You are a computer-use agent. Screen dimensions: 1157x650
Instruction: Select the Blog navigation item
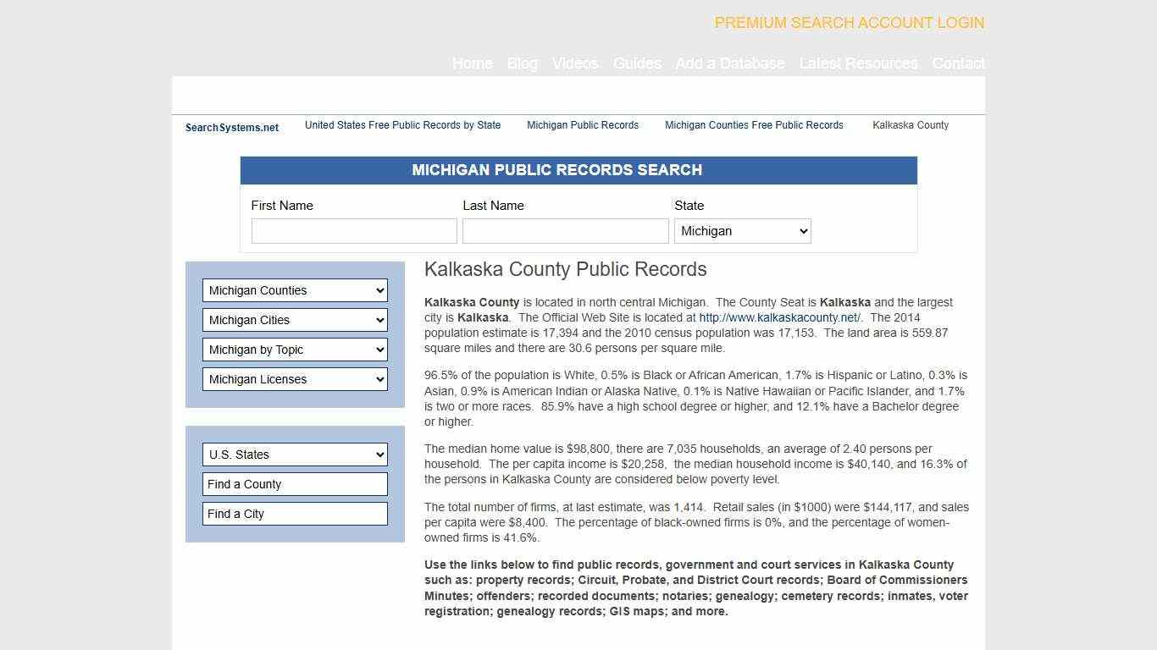tap(522, 63)
